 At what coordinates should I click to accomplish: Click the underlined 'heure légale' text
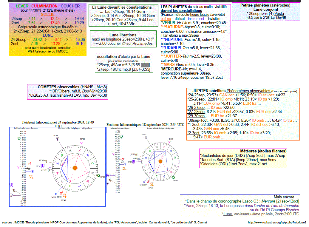click(x=200, y=15)
